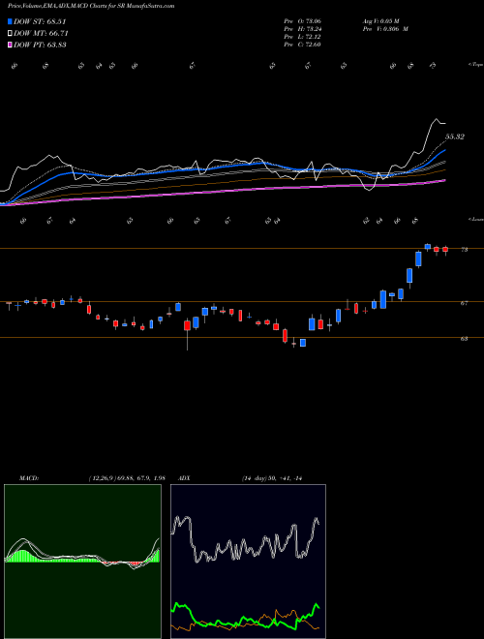This screenshot has width=484, height=639.
Task: Select the chart title mentioning MunafaSutra.com
Action: coord(91,6)
